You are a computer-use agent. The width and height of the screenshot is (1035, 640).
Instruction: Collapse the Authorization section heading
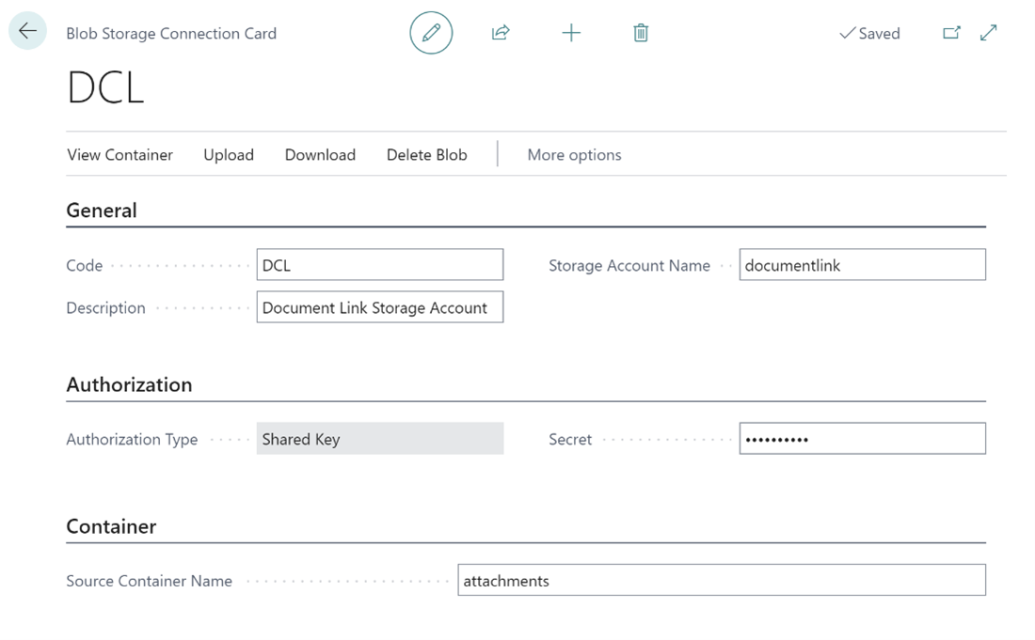click(x=129, y=384)
